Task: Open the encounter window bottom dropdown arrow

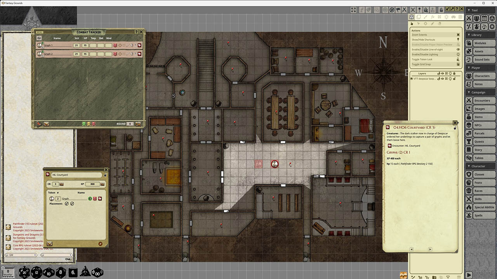Action: click(49, 244)
